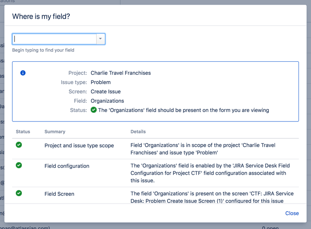Click the green check icon next to Status

(x=94, y=110)
